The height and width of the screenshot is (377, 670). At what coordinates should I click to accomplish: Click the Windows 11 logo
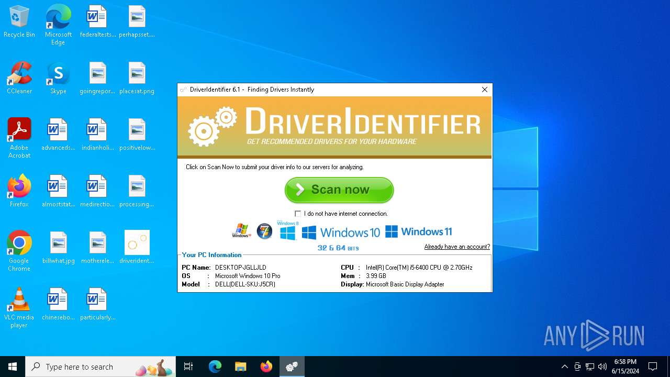coord(418,231)
